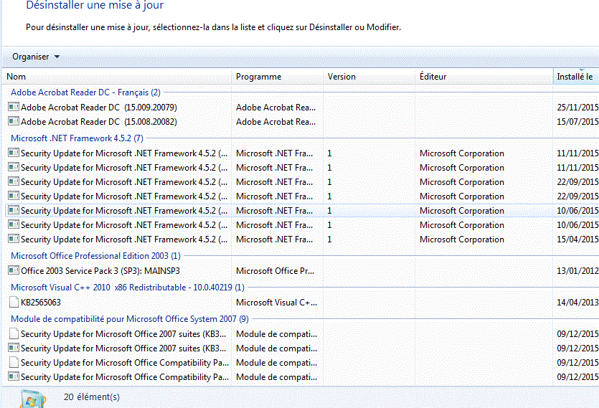Click the Office 2003 Service Pack 3 icon
This screenshot has height=408, width=599.
pos(13,270)
